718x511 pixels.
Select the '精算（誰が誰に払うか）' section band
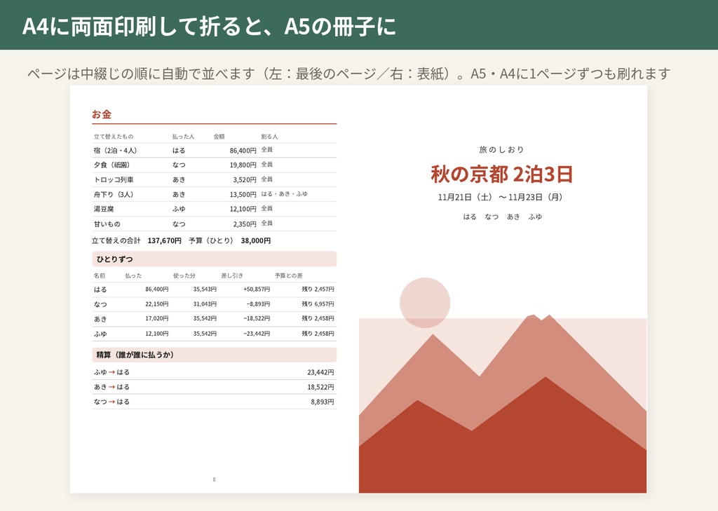tap(215, 355)
